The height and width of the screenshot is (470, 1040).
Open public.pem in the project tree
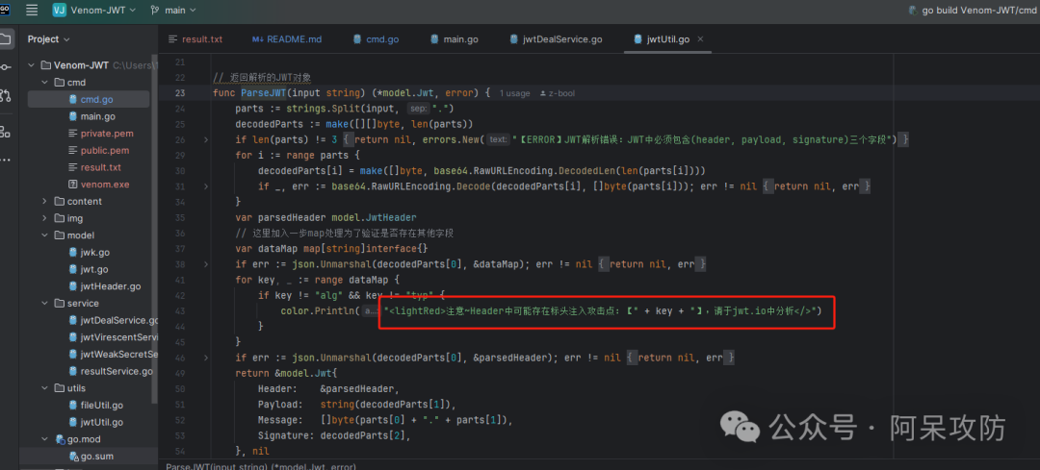tap(98, 150)
